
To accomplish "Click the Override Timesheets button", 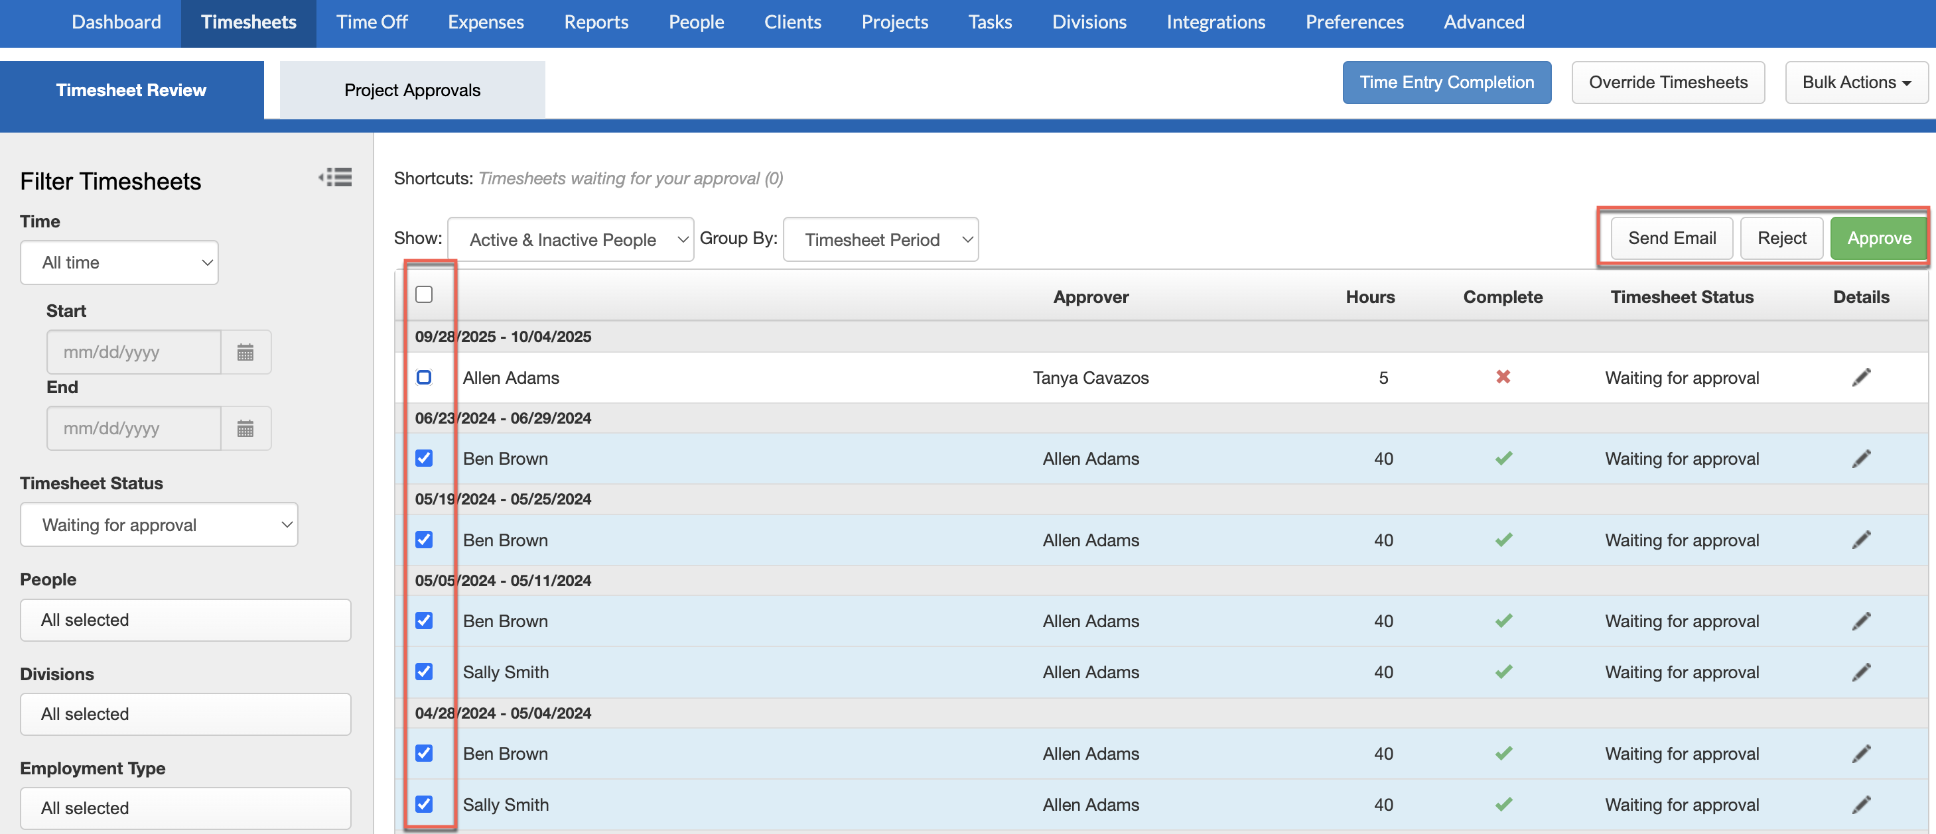I will click(x=1669, y=83).
